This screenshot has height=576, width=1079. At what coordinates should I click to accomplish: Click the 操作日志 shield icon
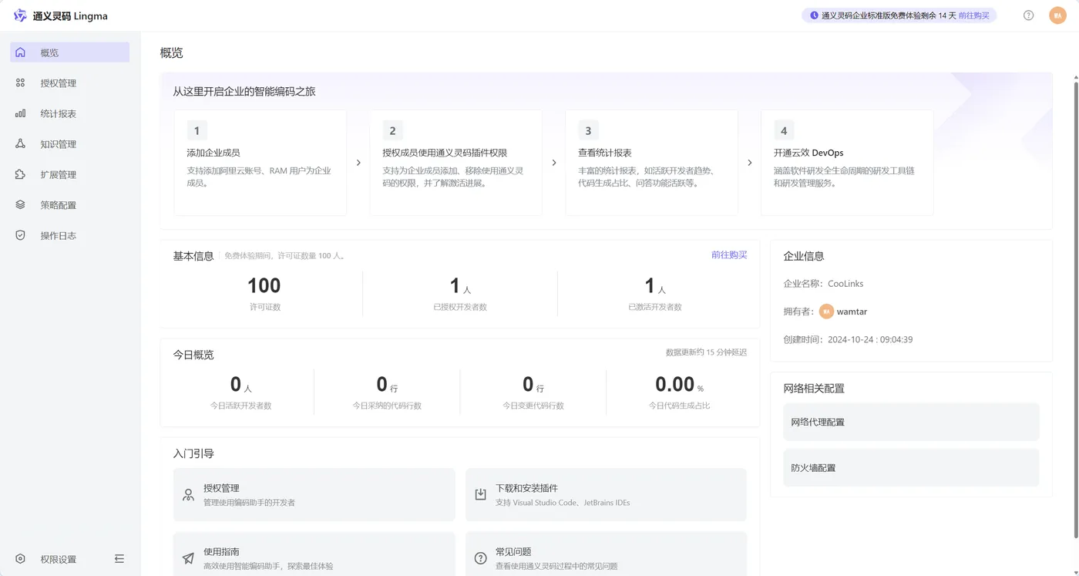coord(21,235)
